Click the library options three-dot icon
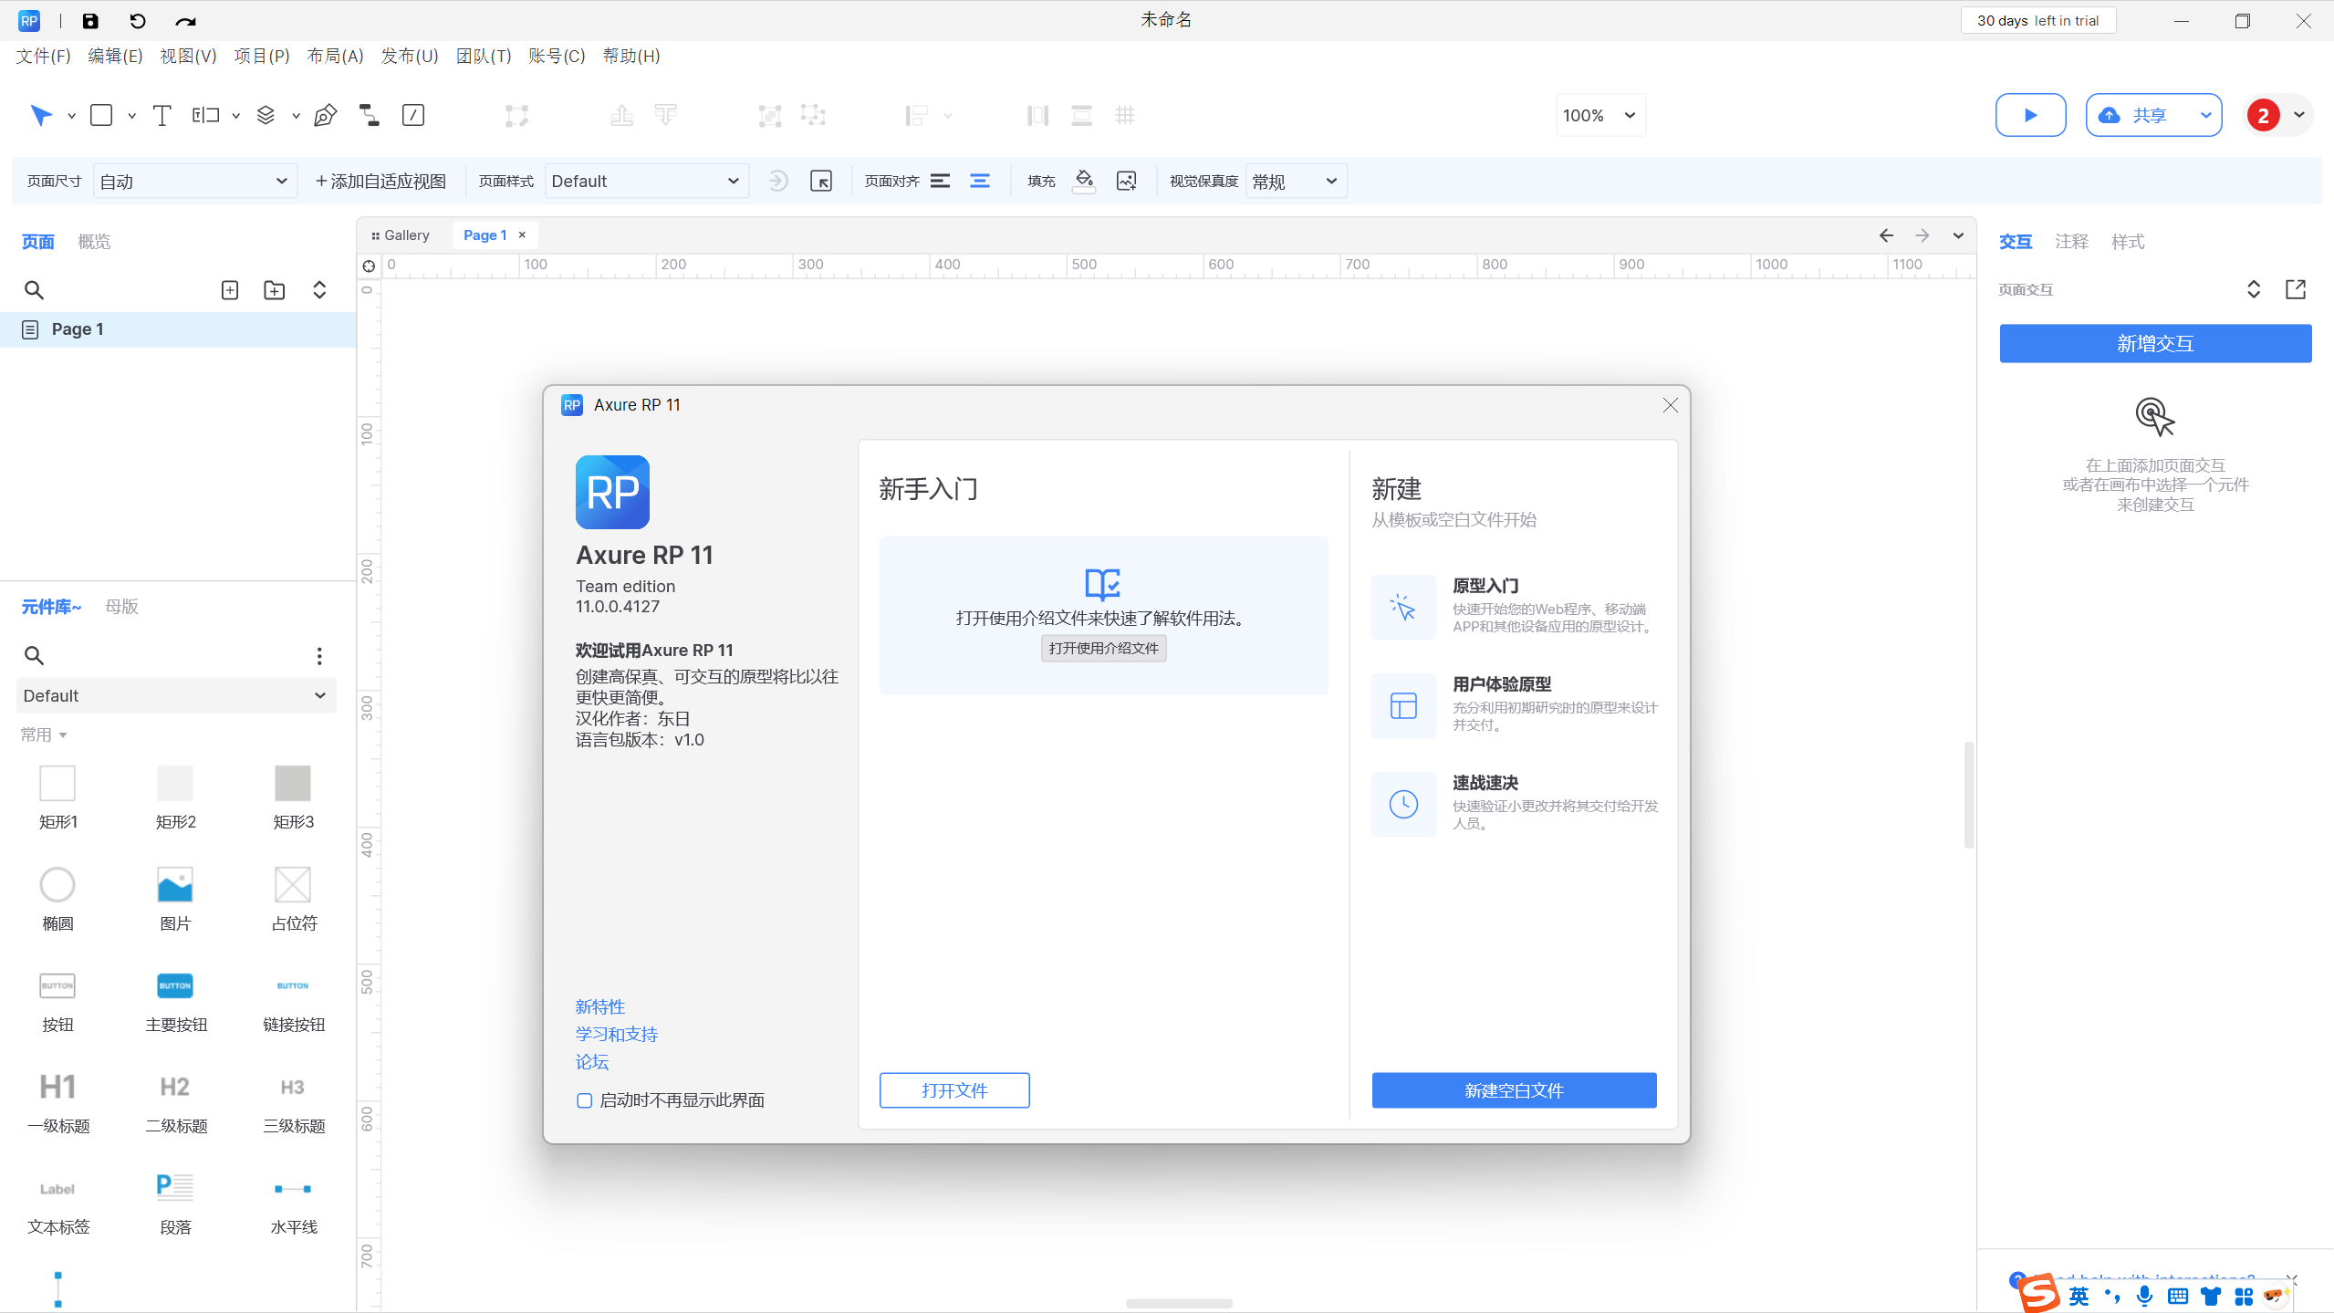This screenshot has width=2334, height=1313. (318, 655)
